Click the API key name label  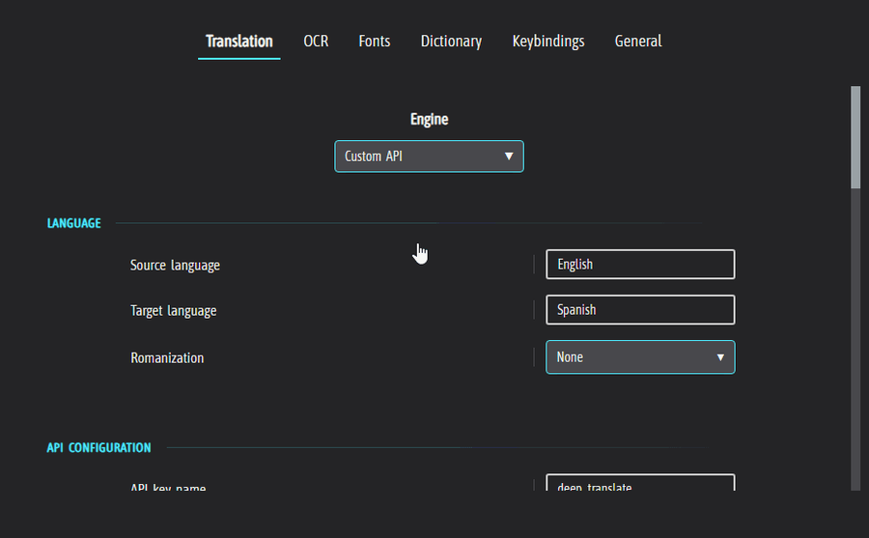[168, 488]
